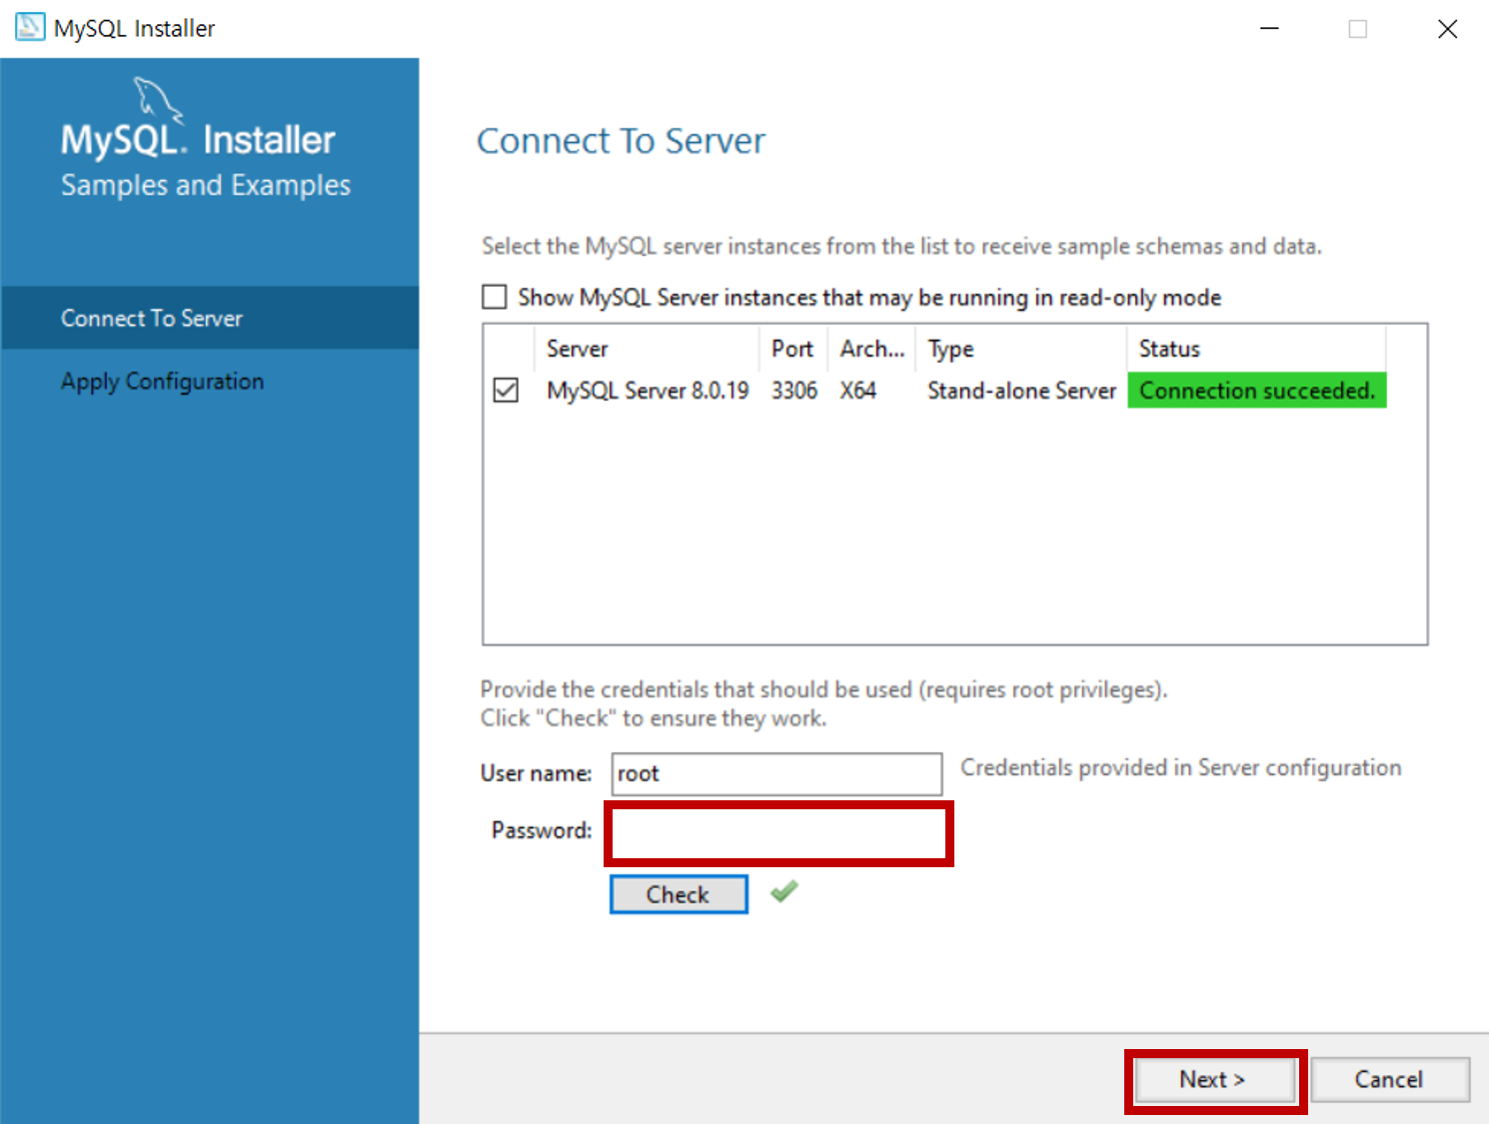Click the Server column header
Viewport: 1489px width, 1124px height.
click(647, 349)
